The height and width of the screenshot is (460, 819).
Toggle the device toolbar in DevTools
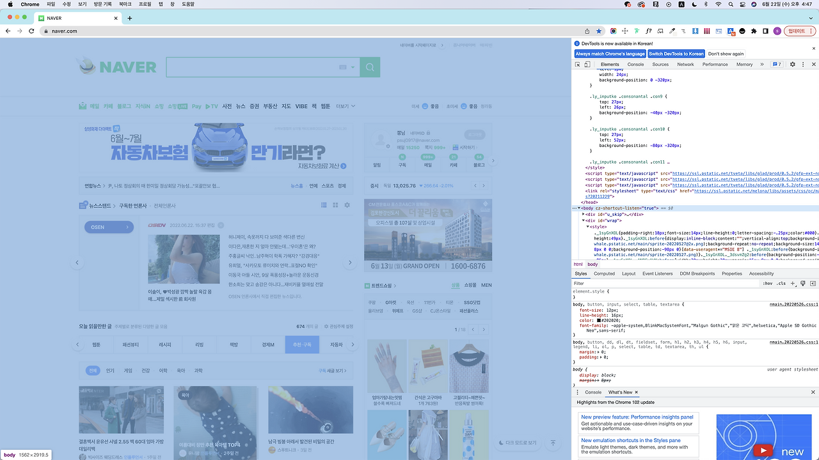pos(587,64)
